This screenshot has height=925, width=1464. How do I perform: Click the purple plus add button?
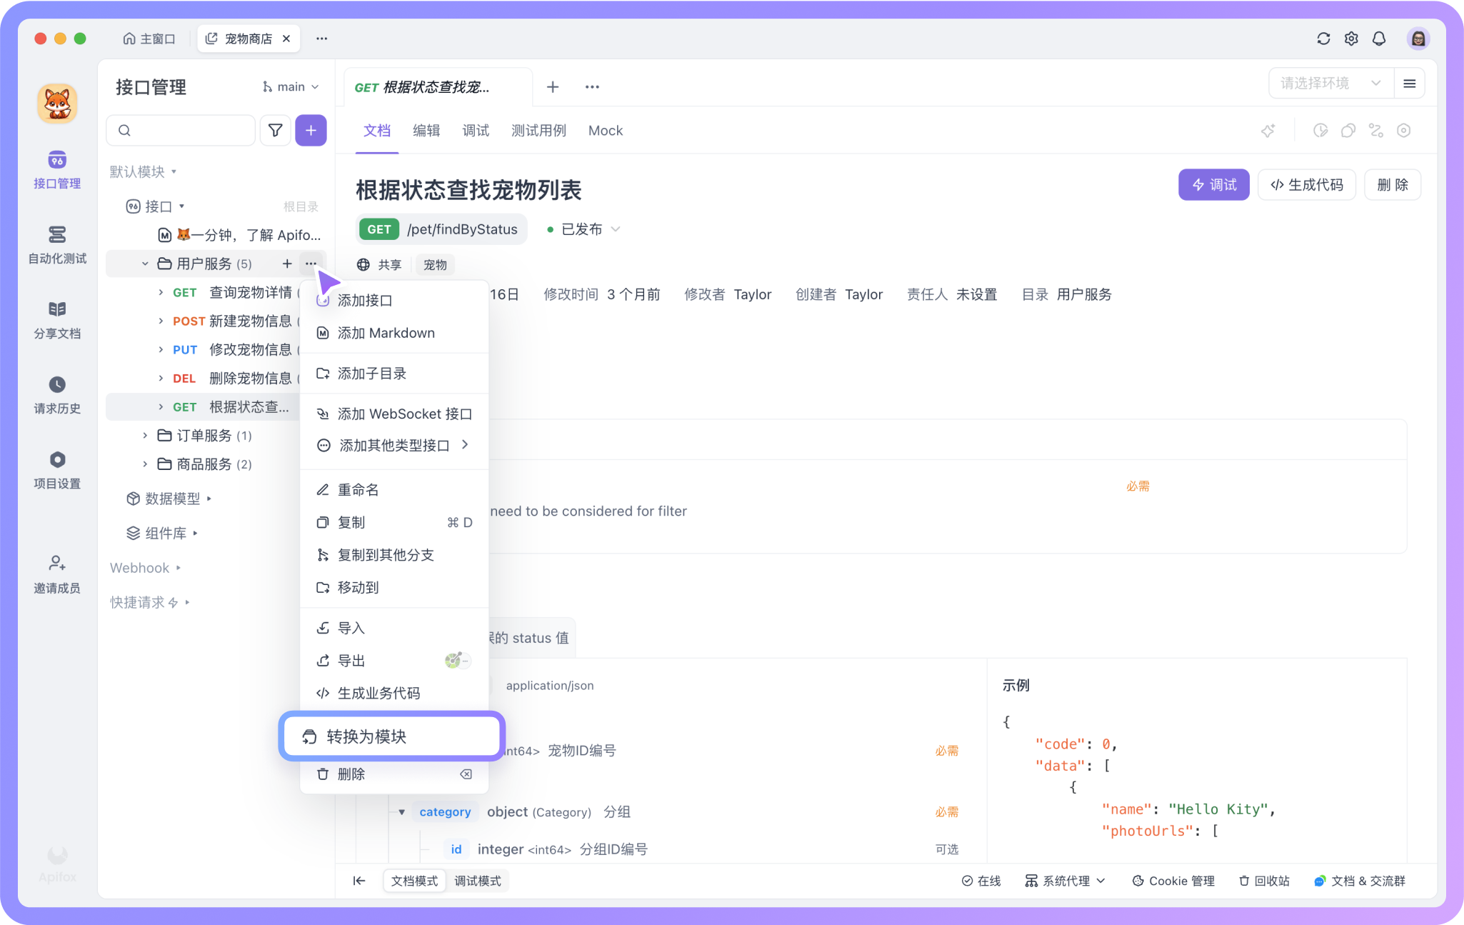click(x=311, y=130)
